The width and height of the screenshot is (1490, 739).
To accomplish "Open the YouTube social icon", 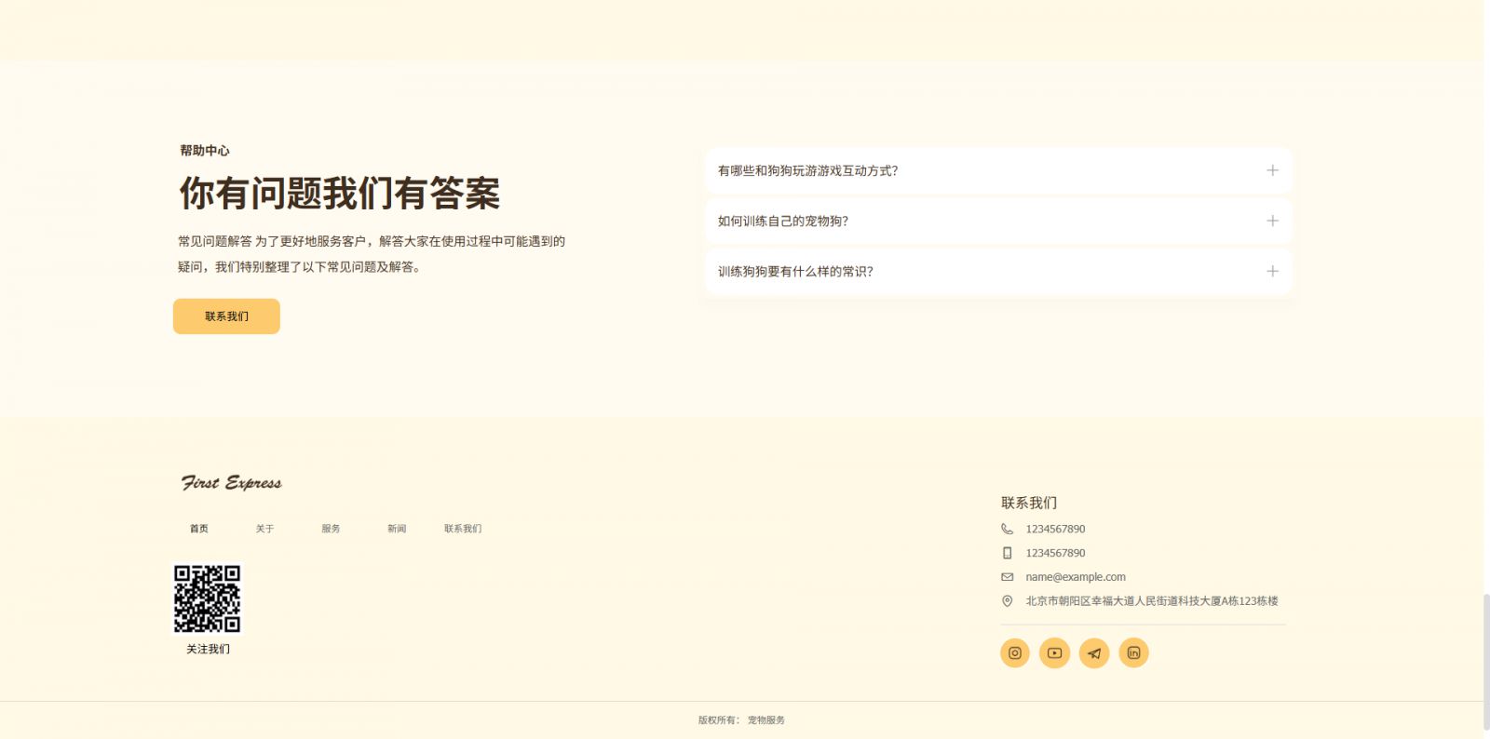I will [1054, 653].
